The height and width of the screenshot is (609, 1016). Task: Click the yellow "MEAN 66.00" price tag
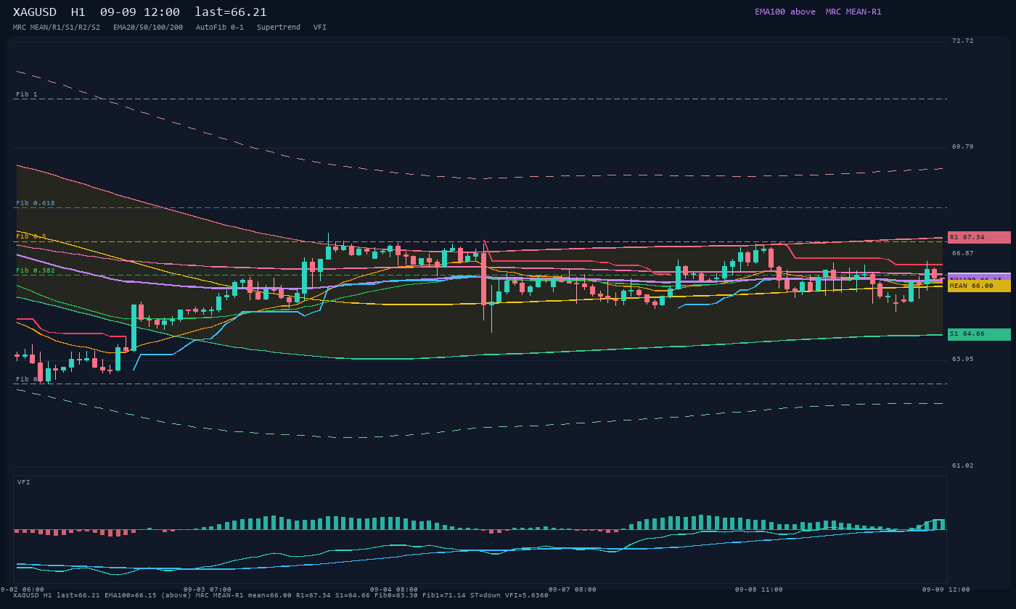click(x=979, y=286)
